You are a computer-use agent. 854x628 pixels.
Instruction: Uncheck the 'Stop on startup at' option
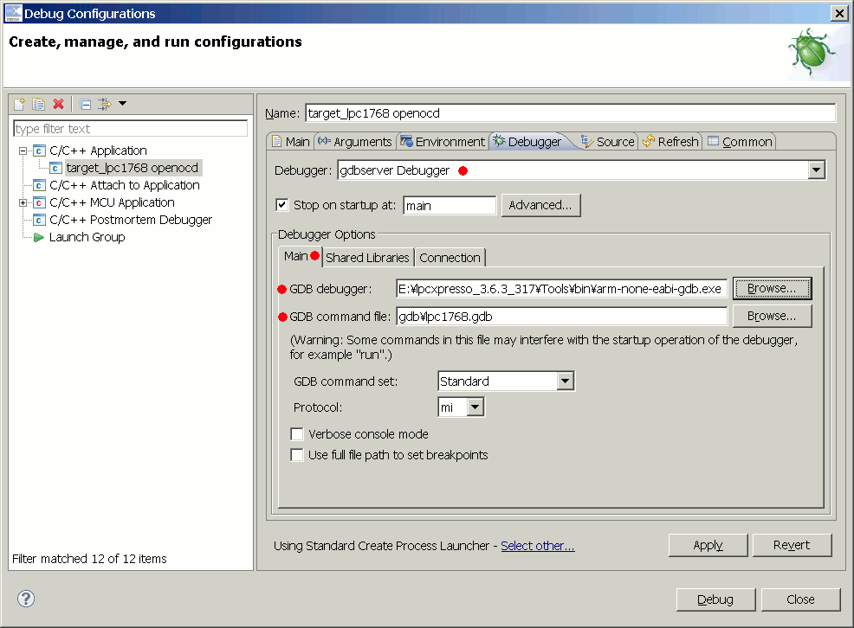(x=281, y=205)
